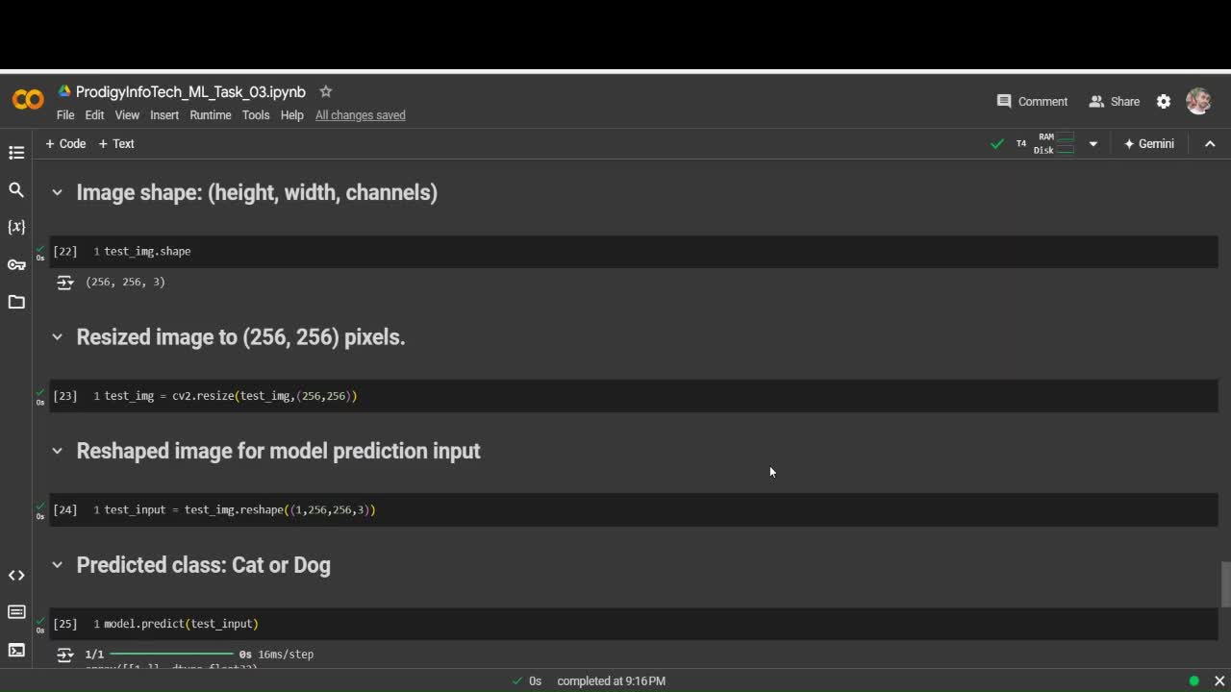Viewport: 1231px width, 692px height.
Task: Open the Runtime menu
Action: 211,115
